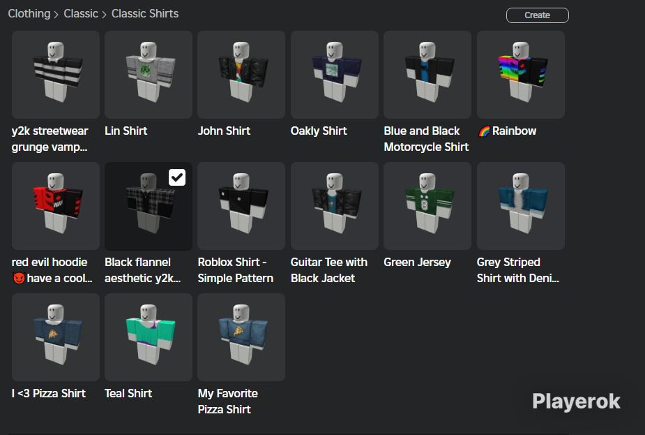Click the Black flannel aesthetic y2k thumbnail

(x=149, y=206)
